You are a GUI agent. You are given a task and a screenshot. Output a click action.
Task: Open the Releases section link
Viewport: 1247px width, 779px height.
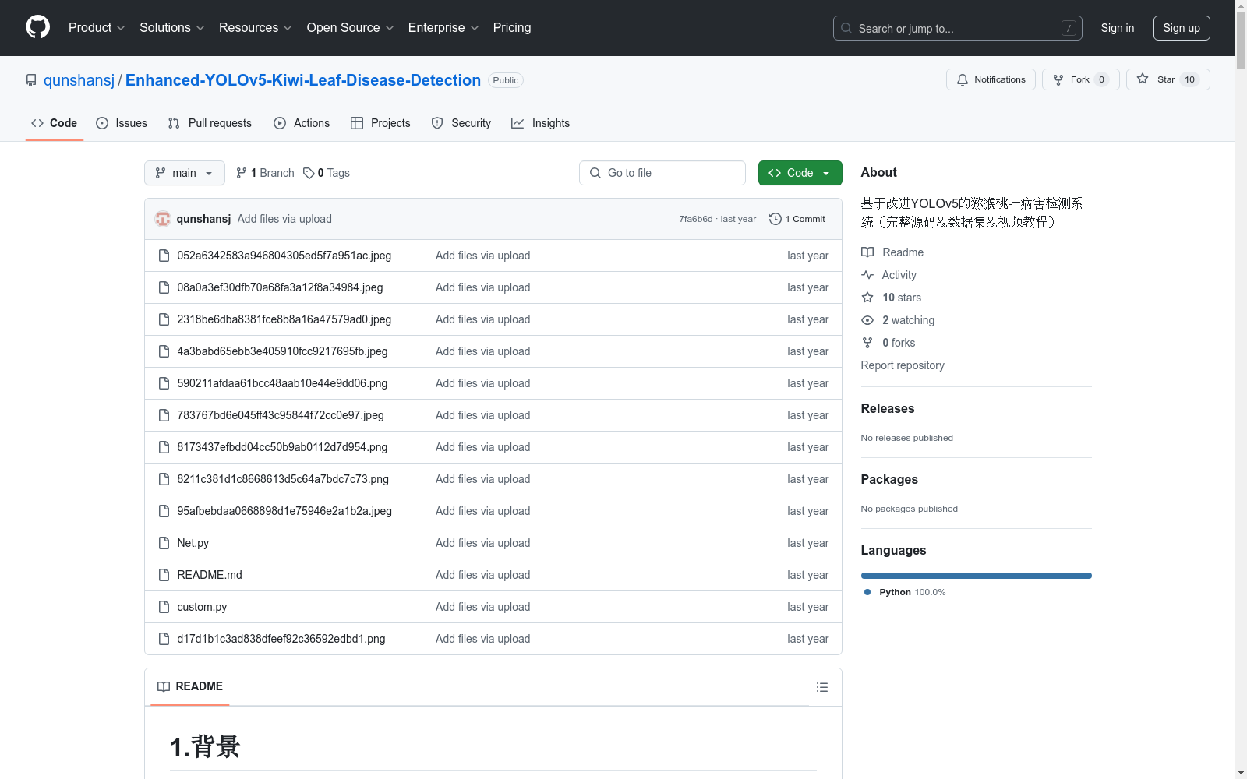pyautogui.click(x=888, y=408)
